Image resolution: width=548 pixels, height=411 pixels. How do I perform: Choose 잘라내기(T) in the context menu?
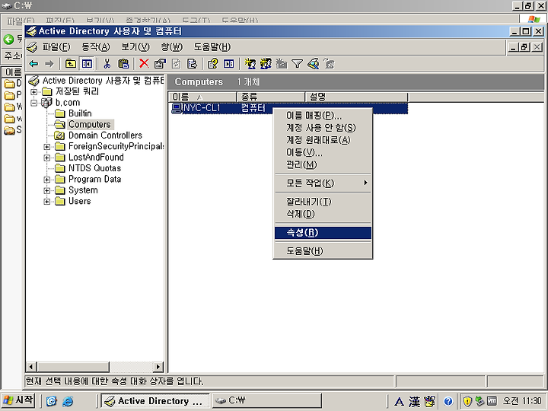click(323, 202)
